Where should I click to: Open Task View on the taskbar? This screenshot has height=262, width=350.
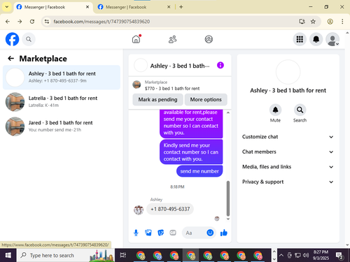coord(123,255)
